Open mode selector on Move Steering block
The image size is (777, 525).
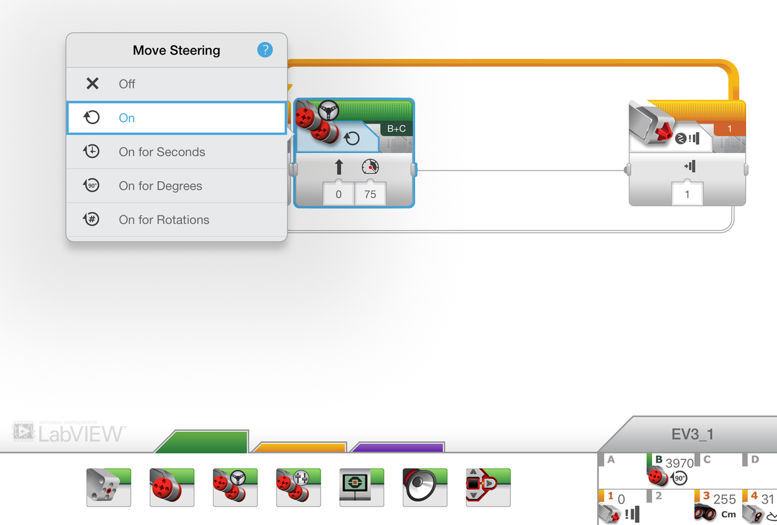[x=351, y=138]
